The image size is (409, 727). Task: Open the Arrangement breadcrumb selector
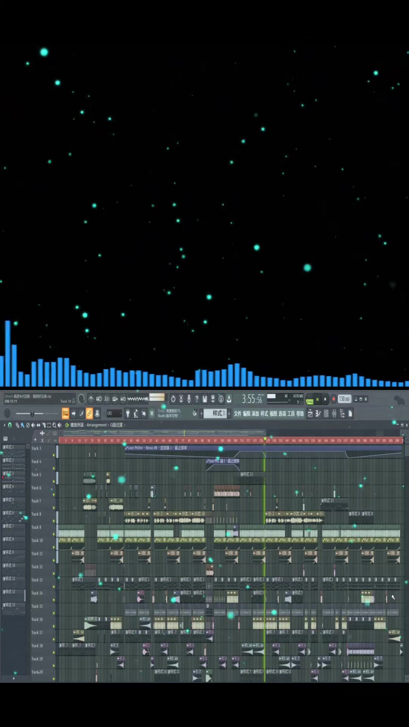tap(97, 425)
